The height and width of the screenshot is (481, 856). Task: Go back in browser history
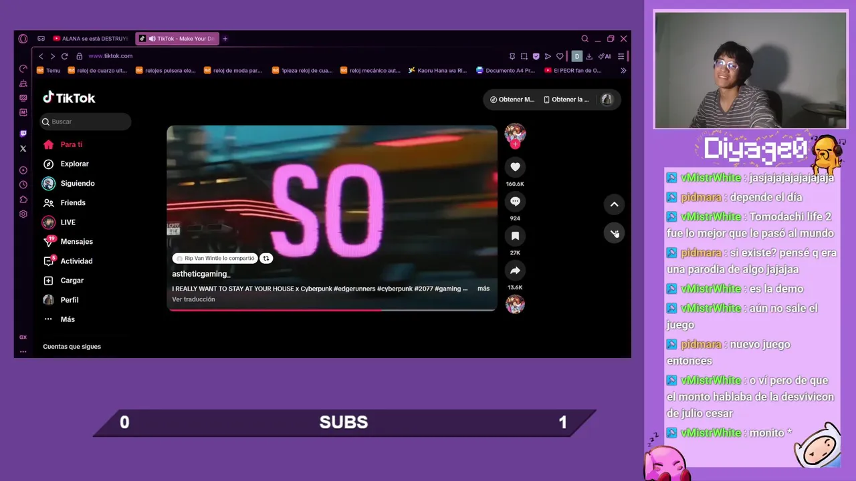(41, 56)
